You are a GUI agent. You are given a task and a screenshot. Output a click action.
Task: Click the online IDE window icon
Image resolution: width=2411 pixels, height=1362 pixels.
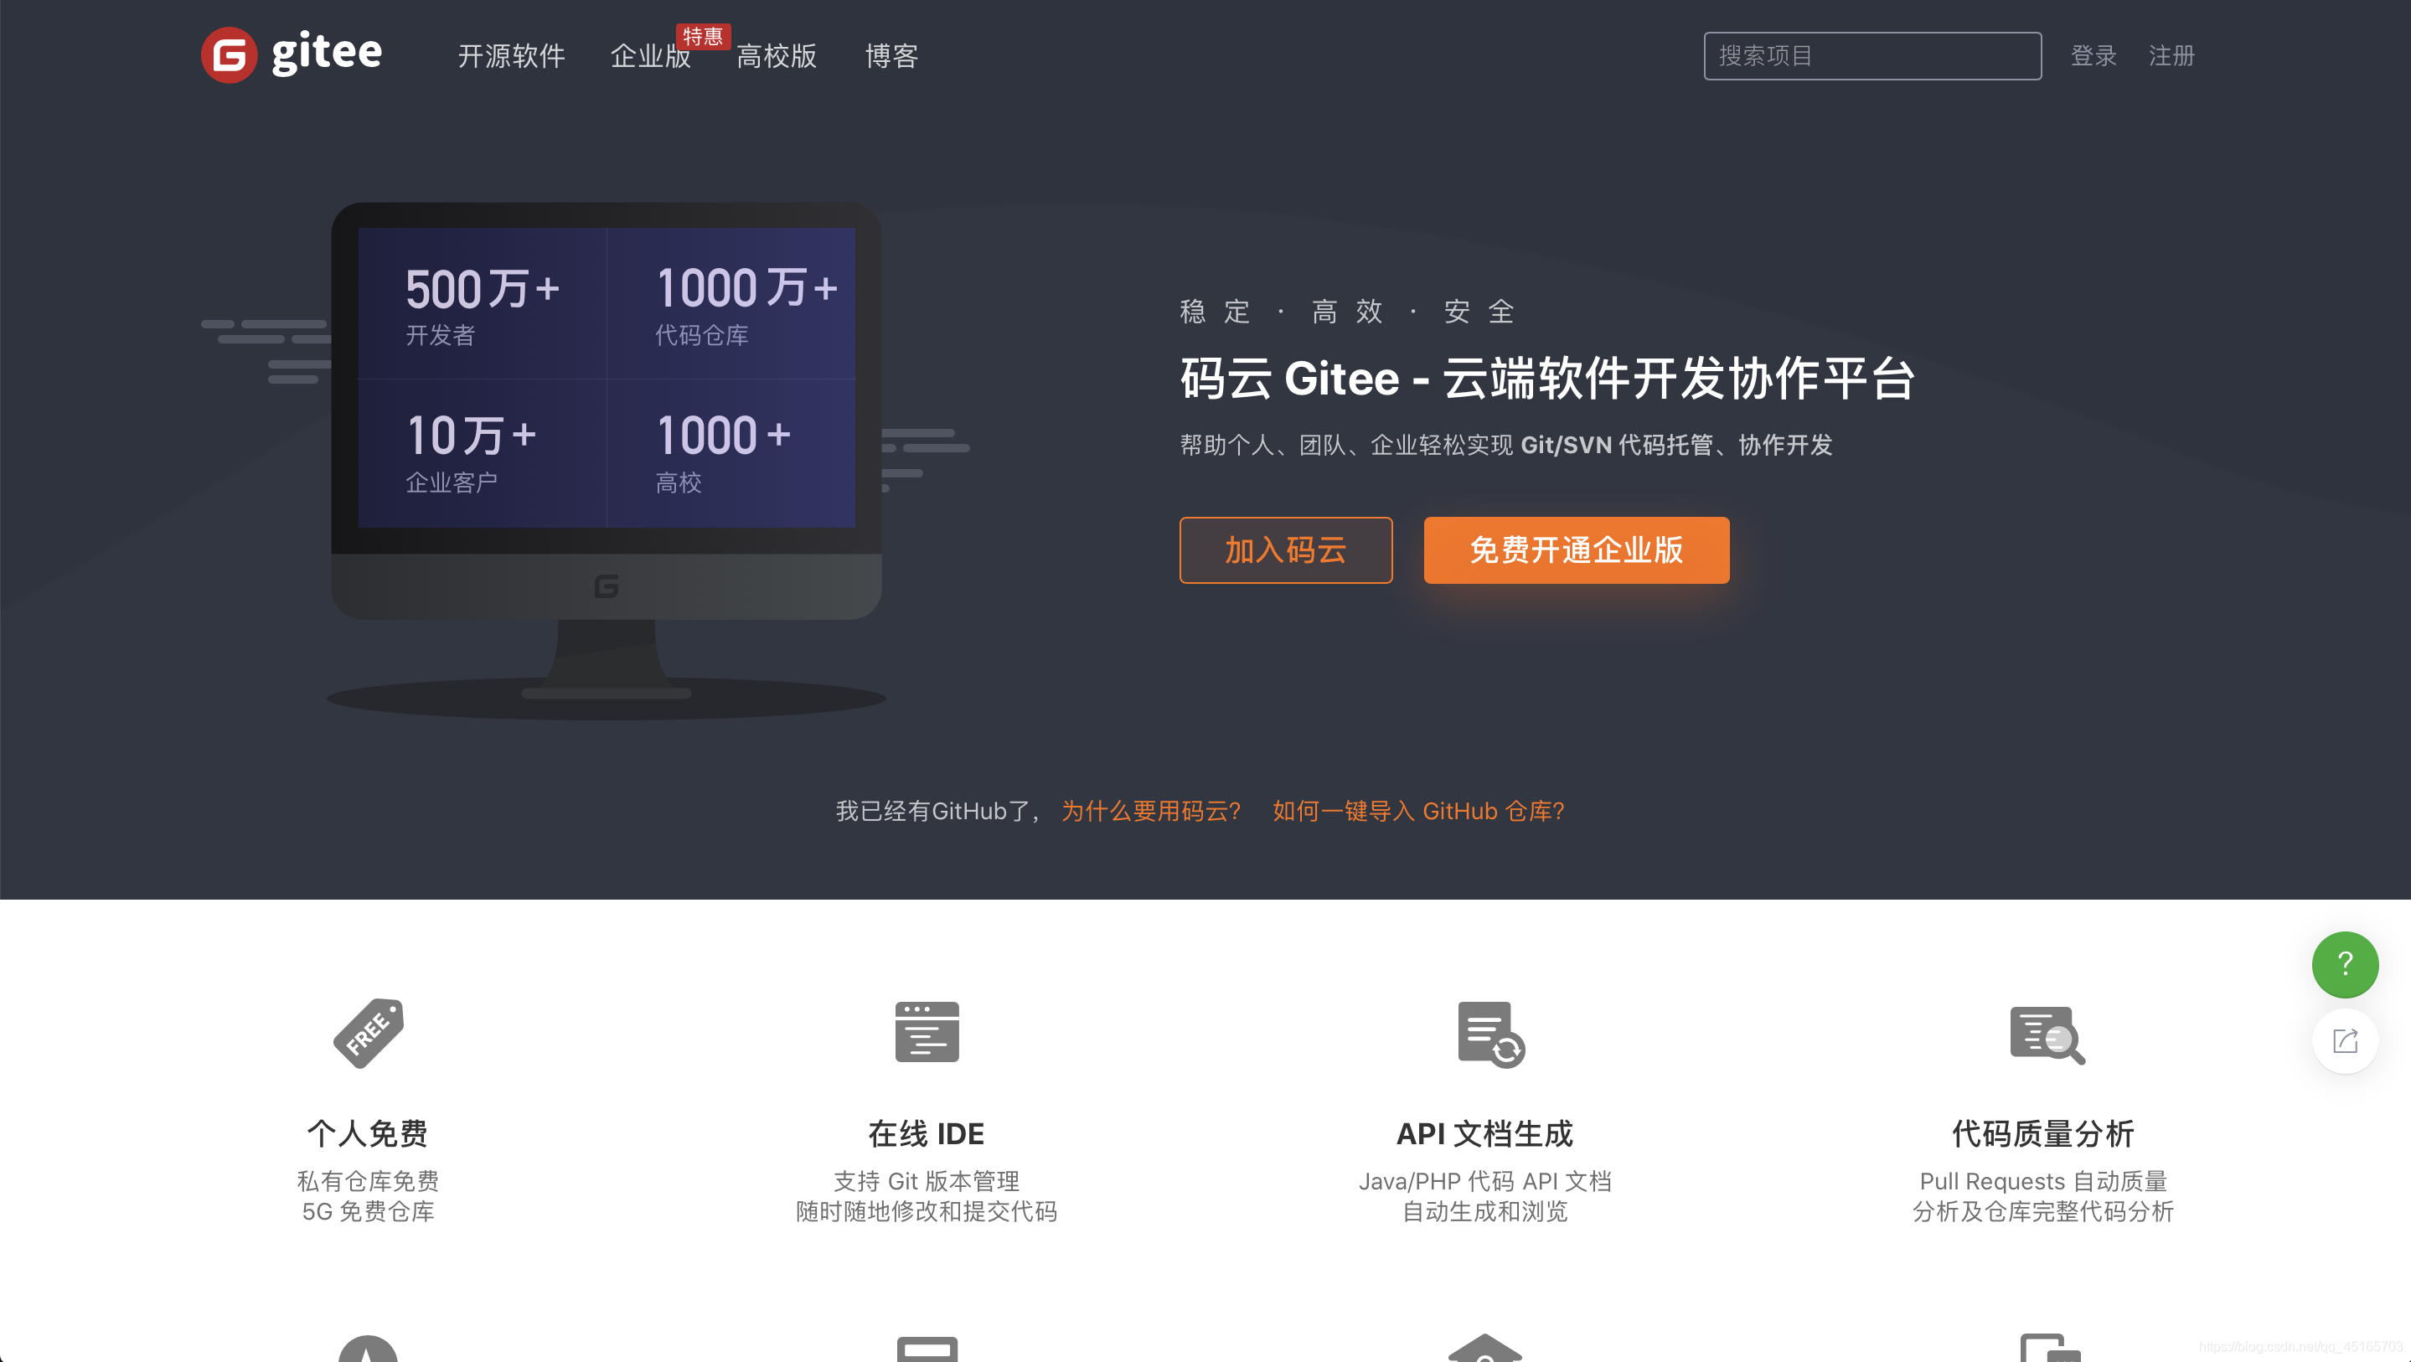tap(927, 1032)
